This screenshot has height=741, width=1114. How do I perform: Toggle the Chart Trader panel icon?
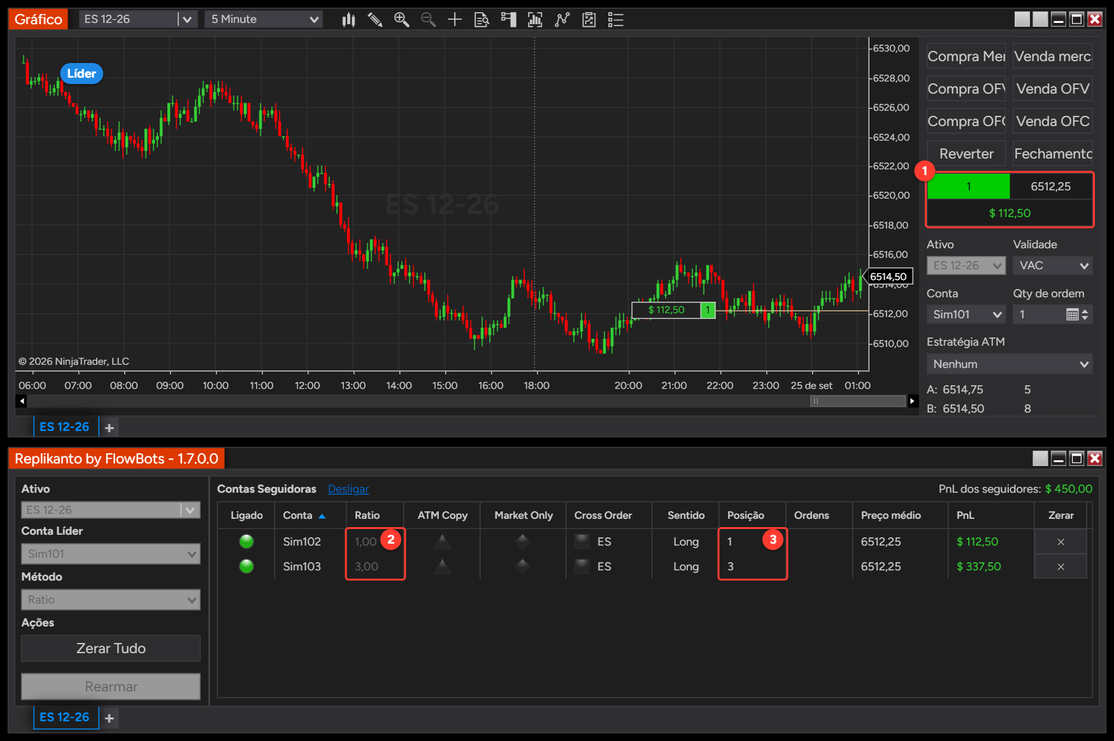click(508, 20)
